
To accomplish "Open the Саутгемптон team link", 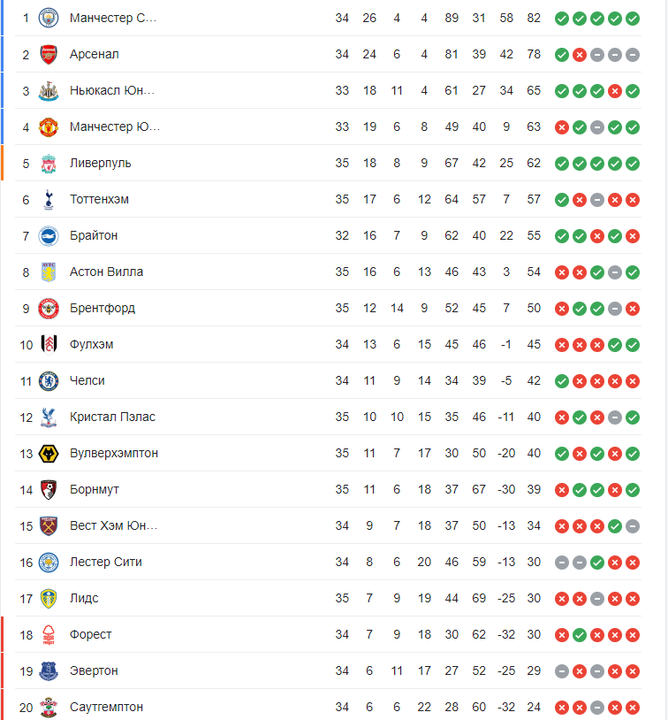I will click(x=106, y=707).
